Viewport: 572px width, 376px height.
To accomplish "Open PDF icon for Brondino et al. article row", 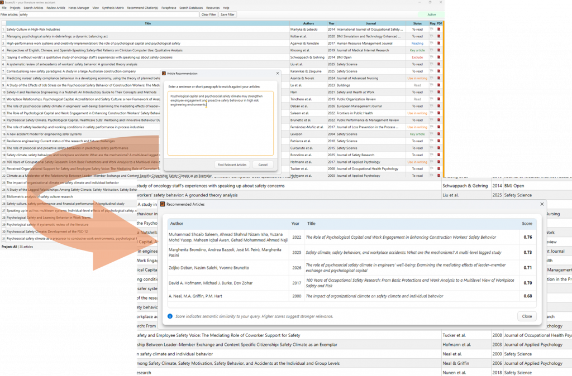I will (438, 155).
